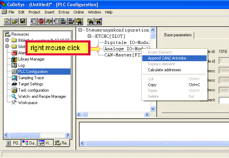
Task: Open Sampling Trace resource
Action: pyautogui.click(x=30, y=78)
